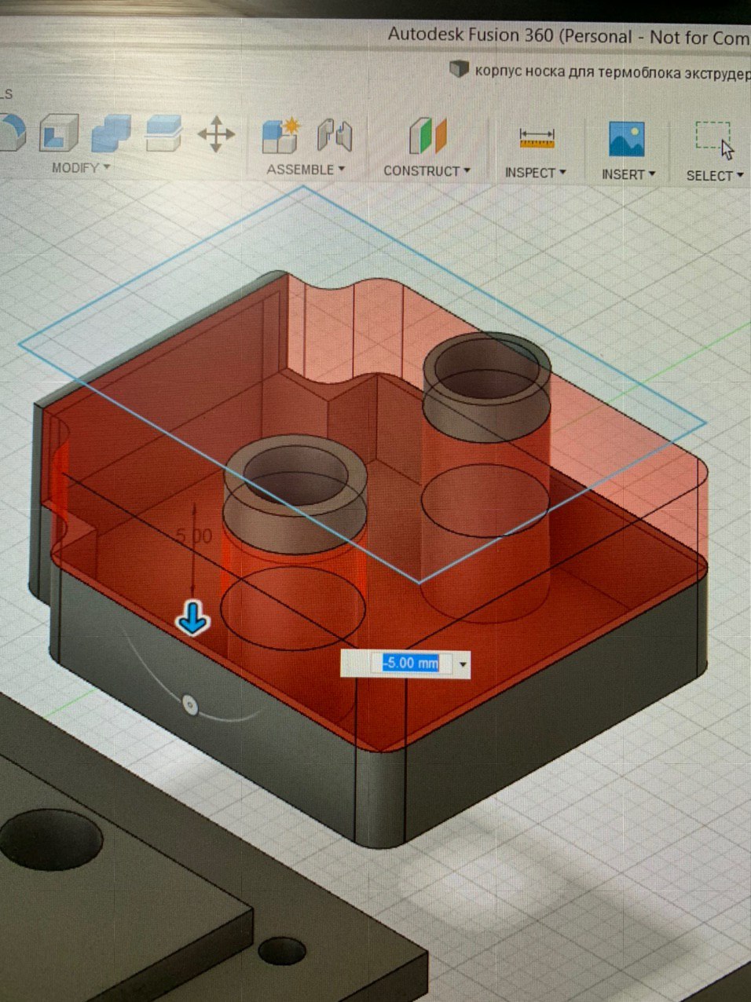Activate the Move/Copy cross-arrows icon
Image resolution: width=751 pixels, height=1002 pixels.
[216, 134]
